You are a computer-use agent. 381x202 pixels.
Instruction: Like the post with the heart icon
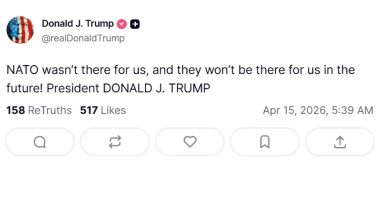coord(190,142)
